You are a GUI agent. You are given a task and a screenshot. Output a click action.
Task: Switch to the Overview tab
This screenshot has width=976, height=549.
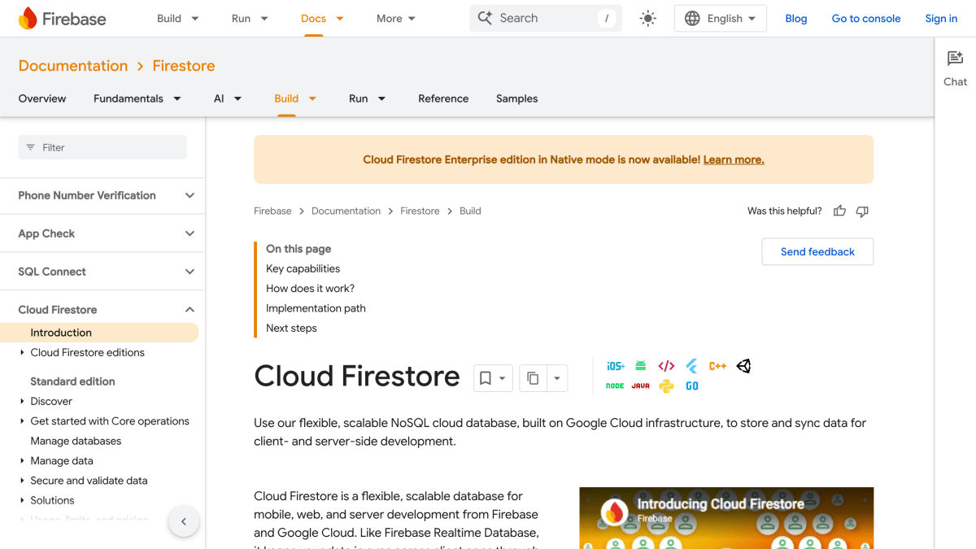click(x=42, y=98)
